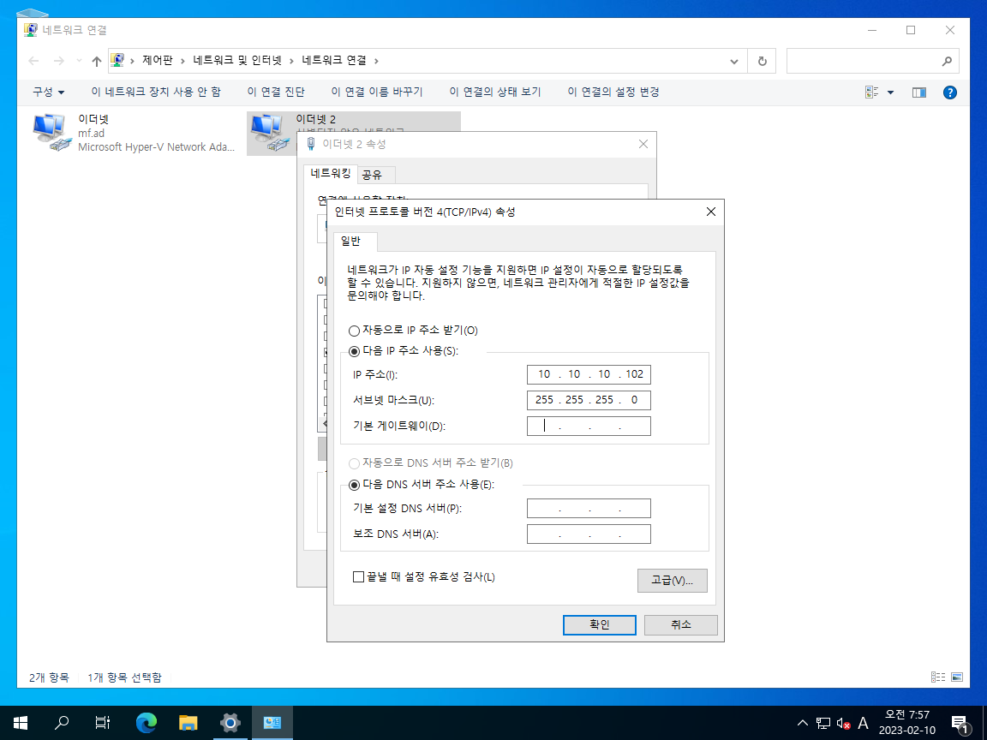This screenshot has height=740, width=987.
Task: Click 네트워크 연결 breadcrumb
Action: (x=334, y=61)
